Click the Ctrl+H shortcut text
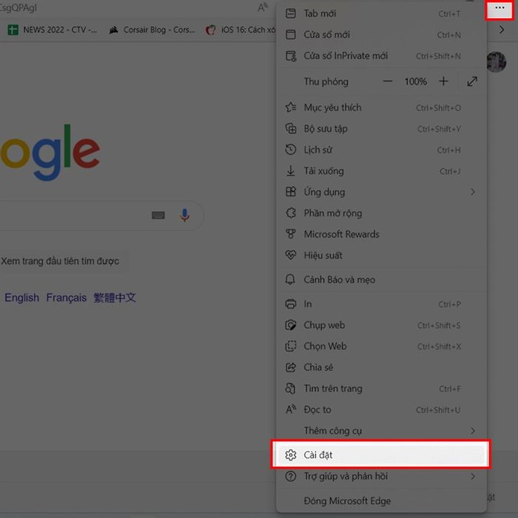 448,150
